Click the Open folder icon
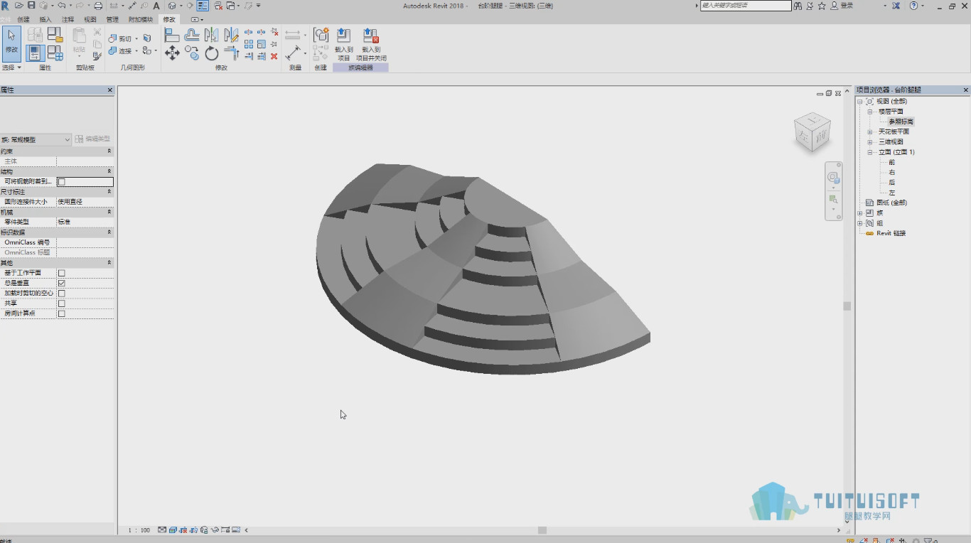Image resolution: width=971 pixels, height=543 pixels. (19, 6)
